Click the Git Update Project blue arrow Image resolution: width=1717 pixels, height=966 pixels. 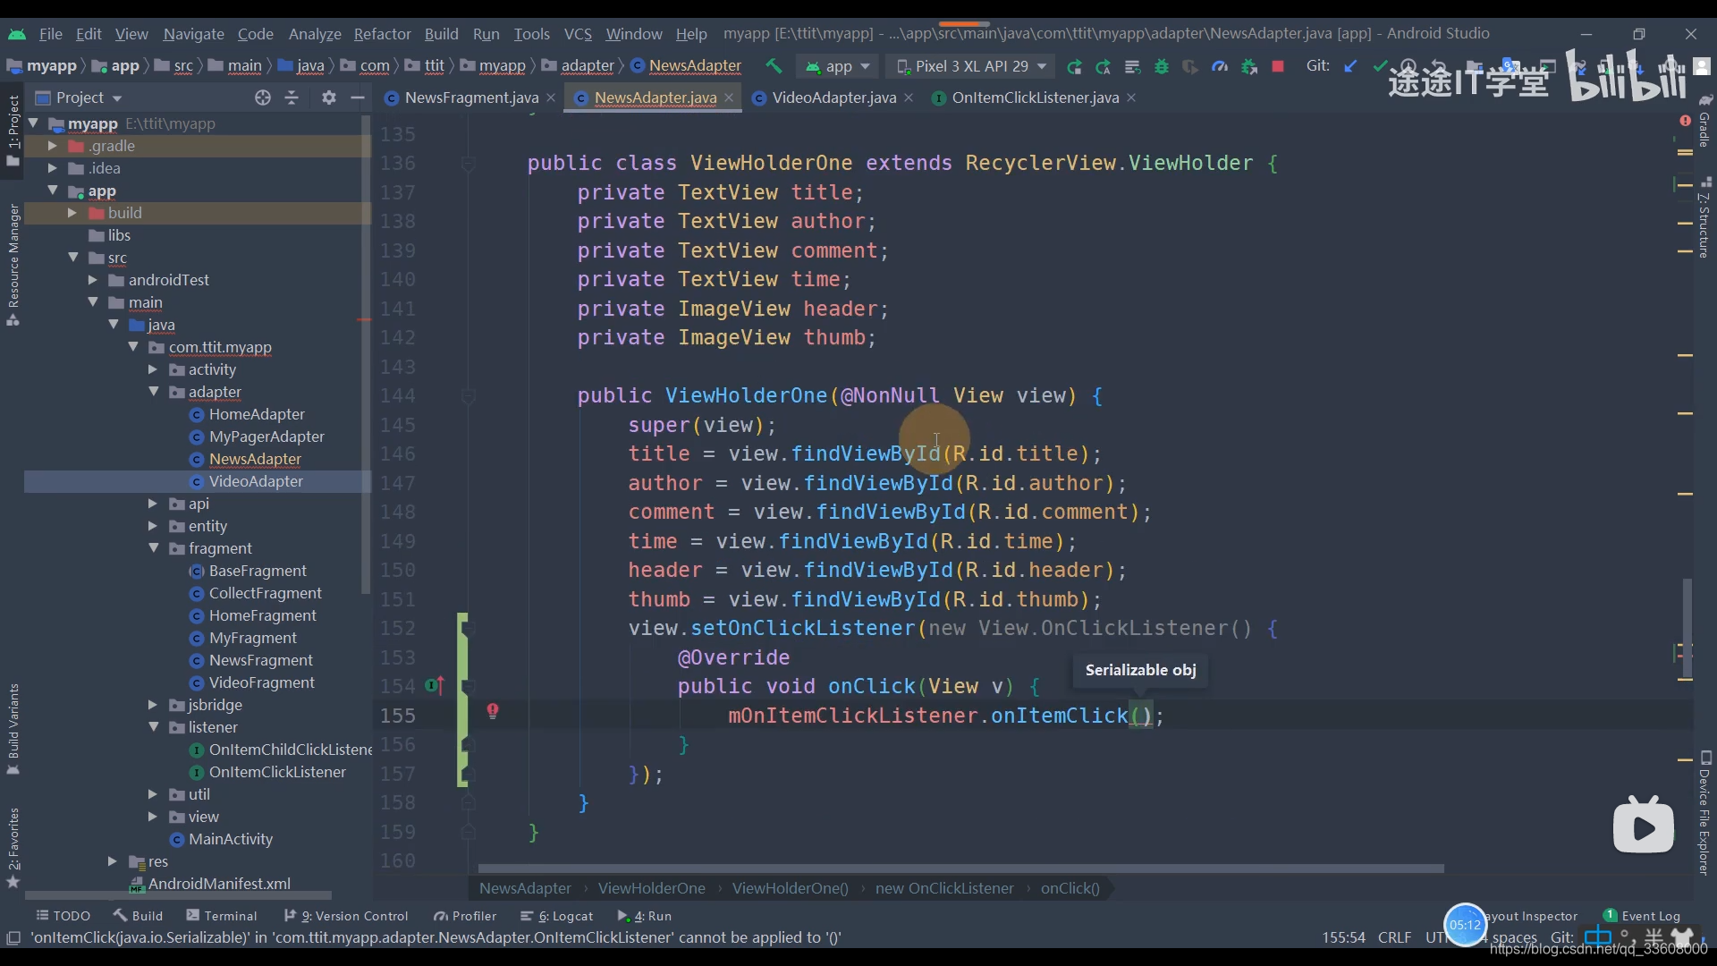coord(1350,65)
